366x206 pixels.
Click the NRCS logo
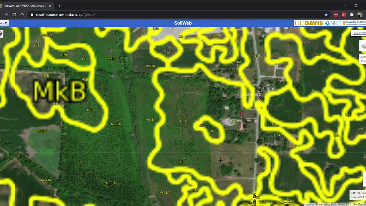tap(334, 23)
